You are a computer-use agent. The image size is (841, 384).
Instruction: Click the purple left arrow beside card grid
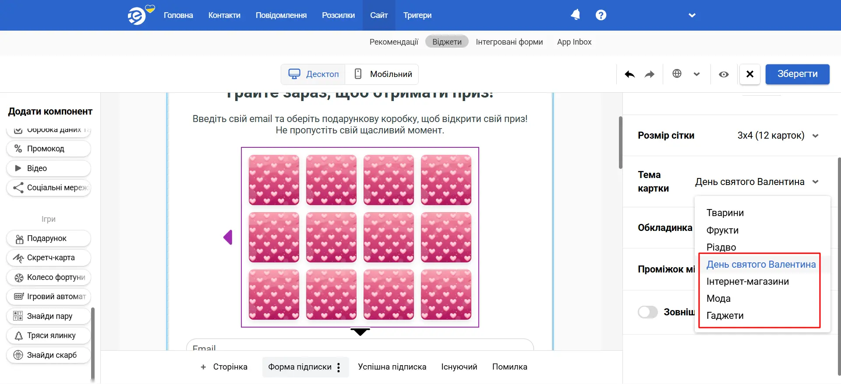click(228, 237)
